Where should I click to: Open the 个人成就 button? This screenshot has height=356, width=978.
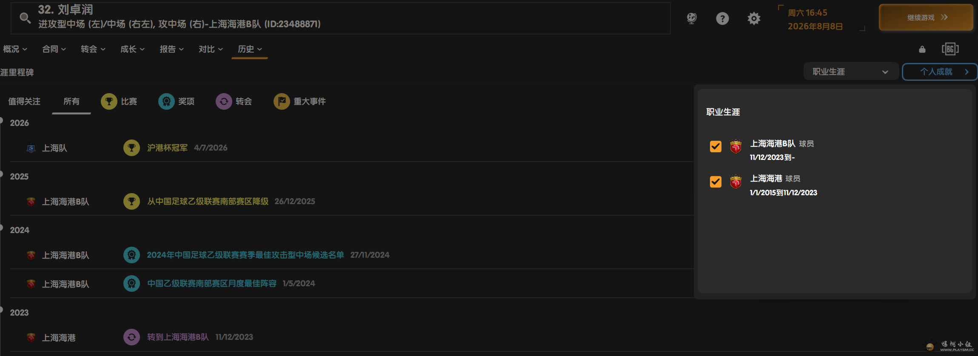(x=939, y=71)
